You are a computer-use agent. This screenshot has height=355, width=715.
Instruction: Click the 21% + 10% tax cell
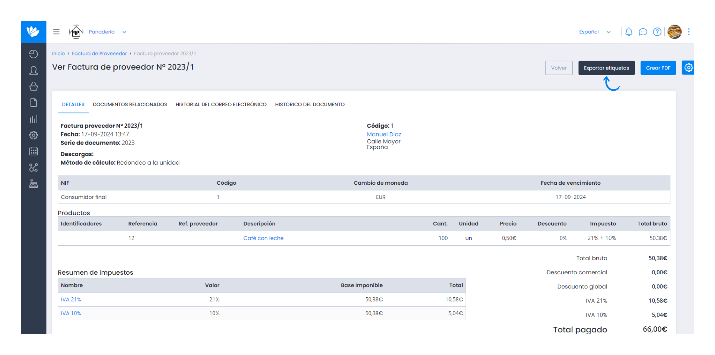(601, 238)
